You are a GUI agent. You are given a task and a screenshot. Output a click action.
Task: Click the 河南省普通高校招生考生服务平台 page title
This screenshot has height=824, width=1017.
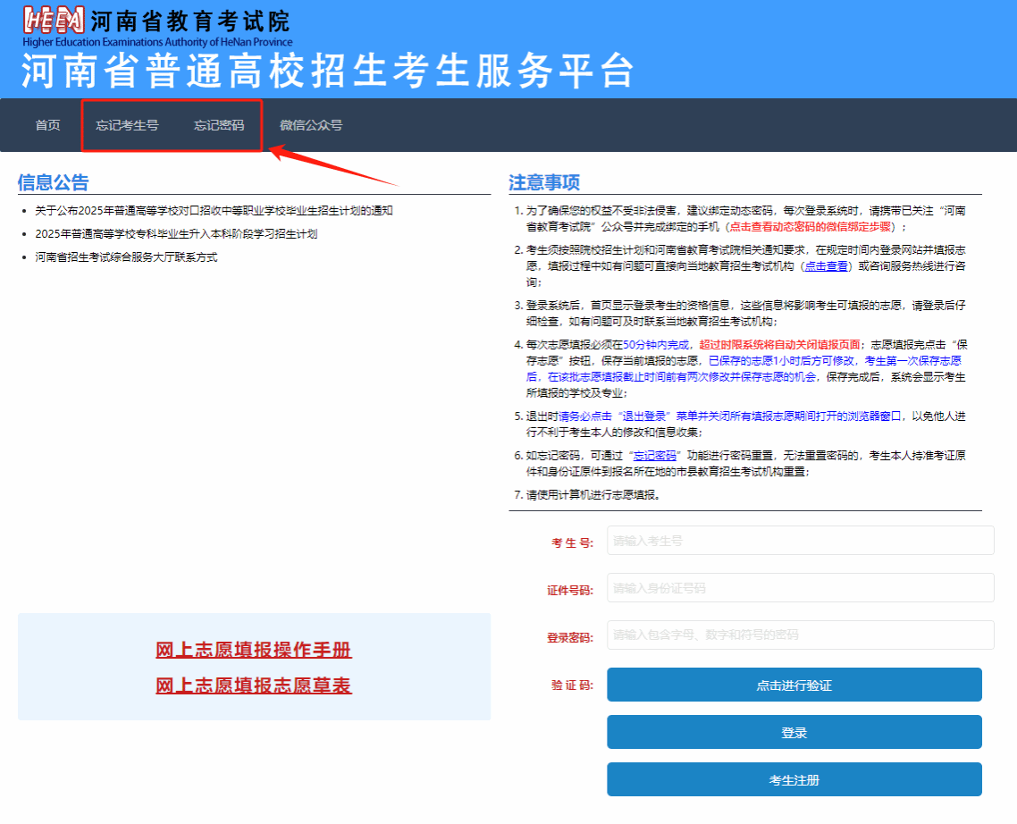327,71
